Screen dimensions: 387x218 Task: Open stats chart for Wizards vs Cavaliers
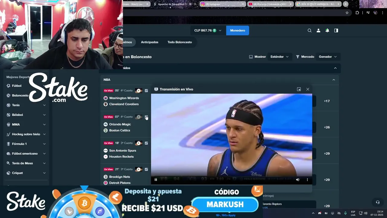(x=146, y=91)
